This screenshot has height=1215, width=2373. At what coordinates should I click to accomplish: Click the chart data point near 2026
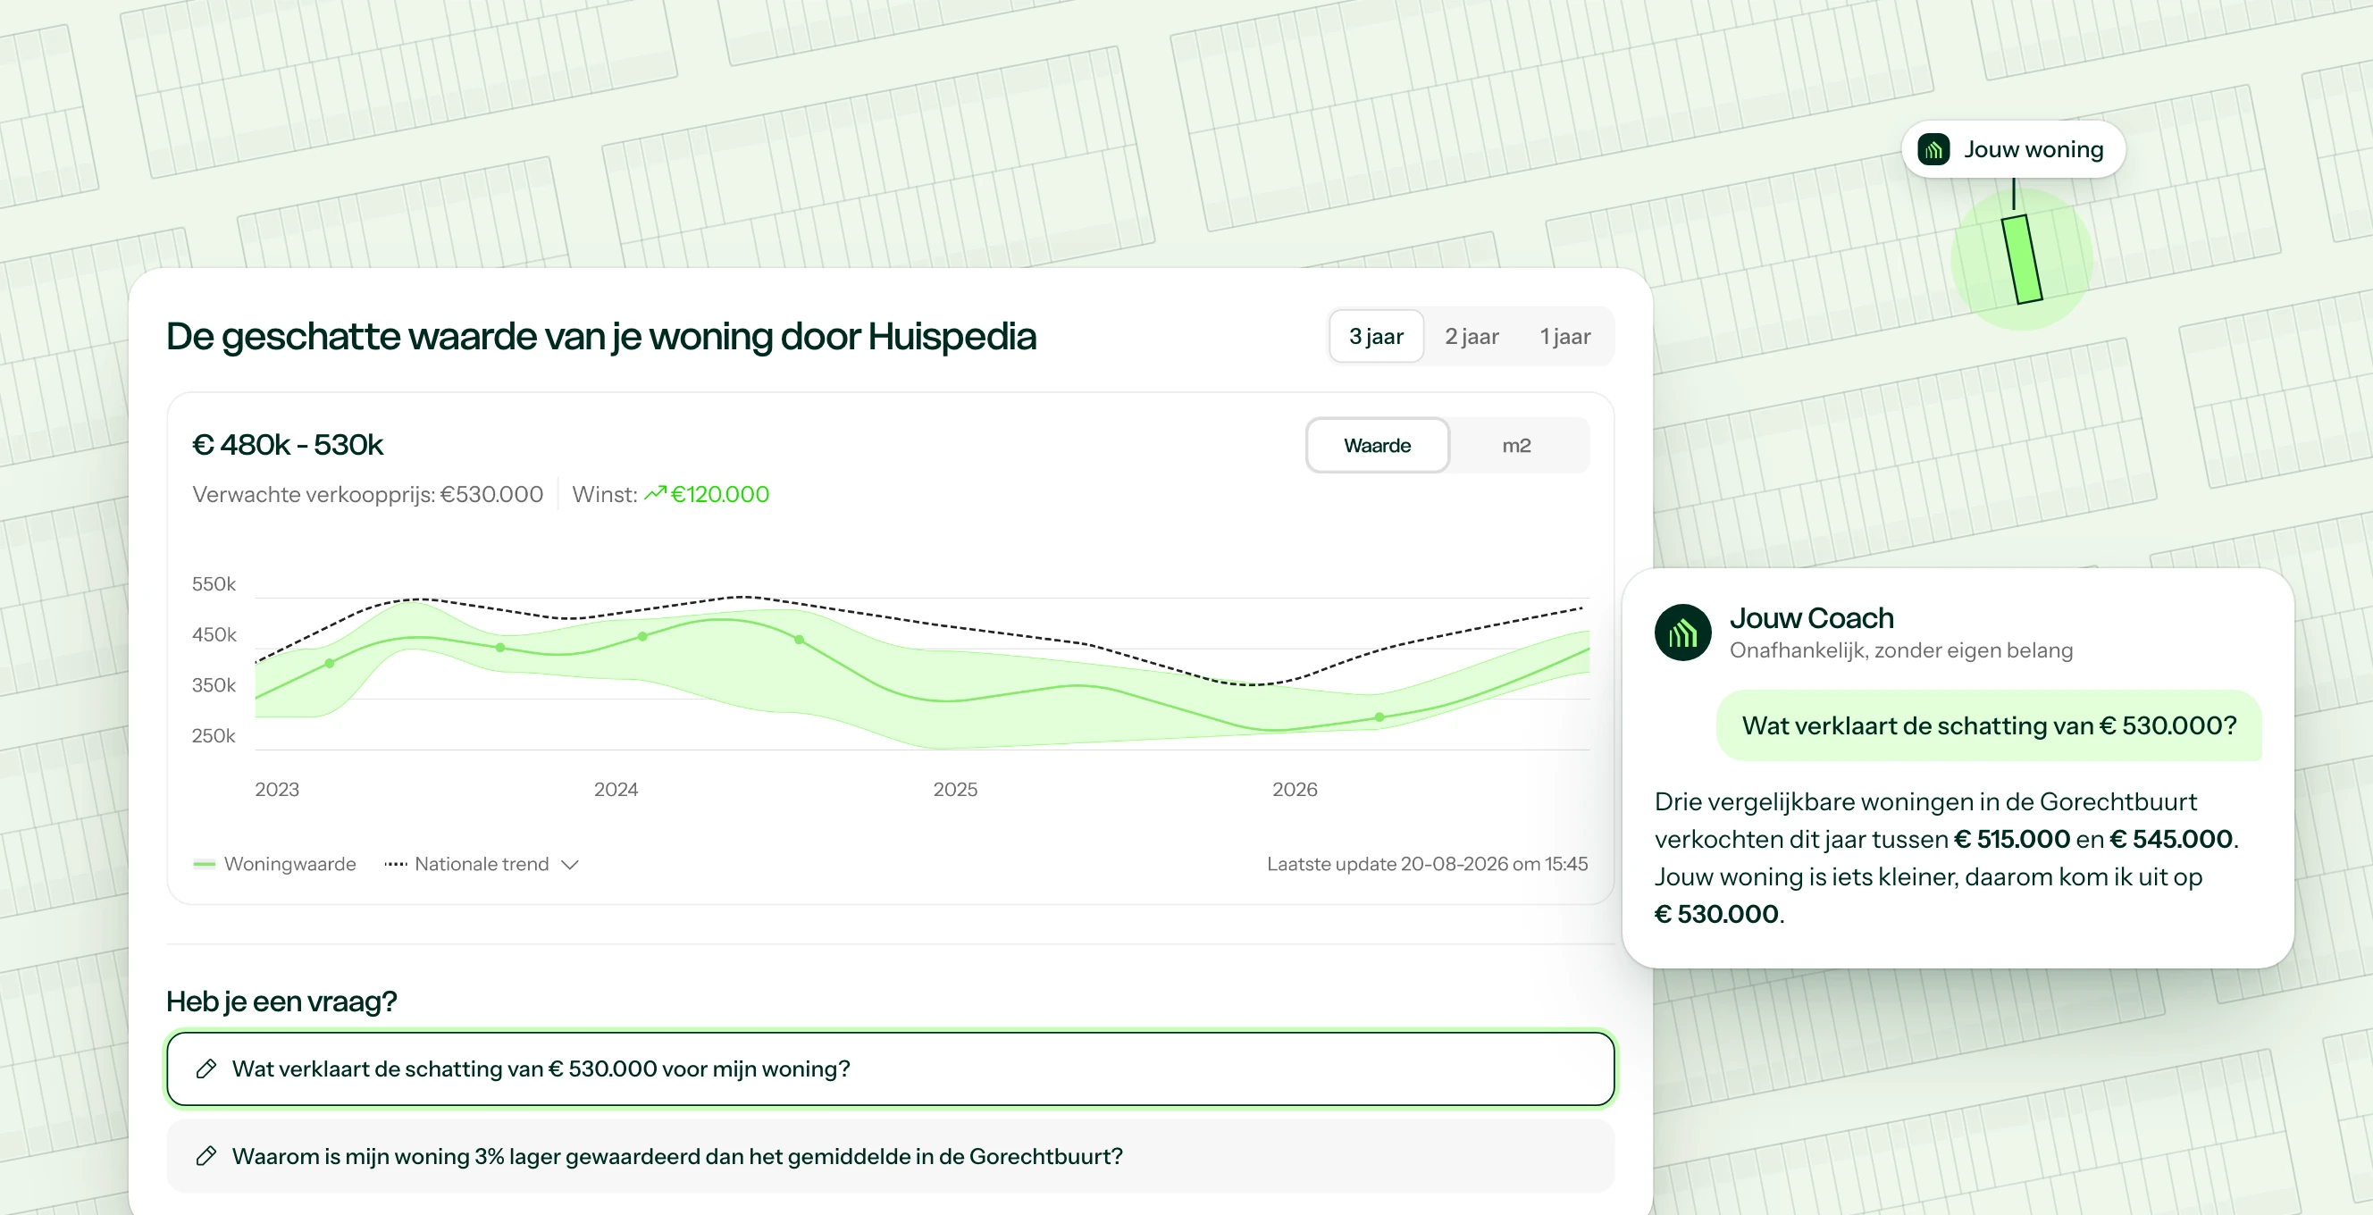(x=1379, y=716)
